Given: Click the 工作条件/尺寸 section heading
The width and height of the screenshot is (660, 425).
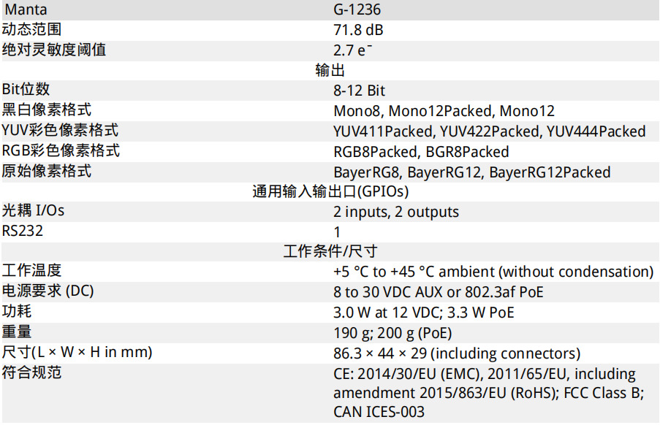Looking at the screenshot, I should (x=330, y=251).
